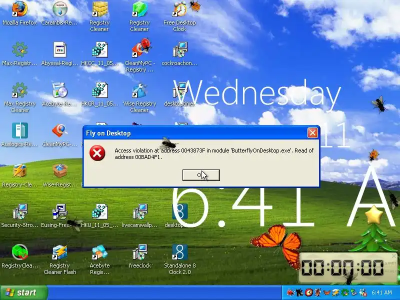This screenshot has width=400, height=300.
Task: Select the cockroachon... installer icon
Action: [179, 54]
